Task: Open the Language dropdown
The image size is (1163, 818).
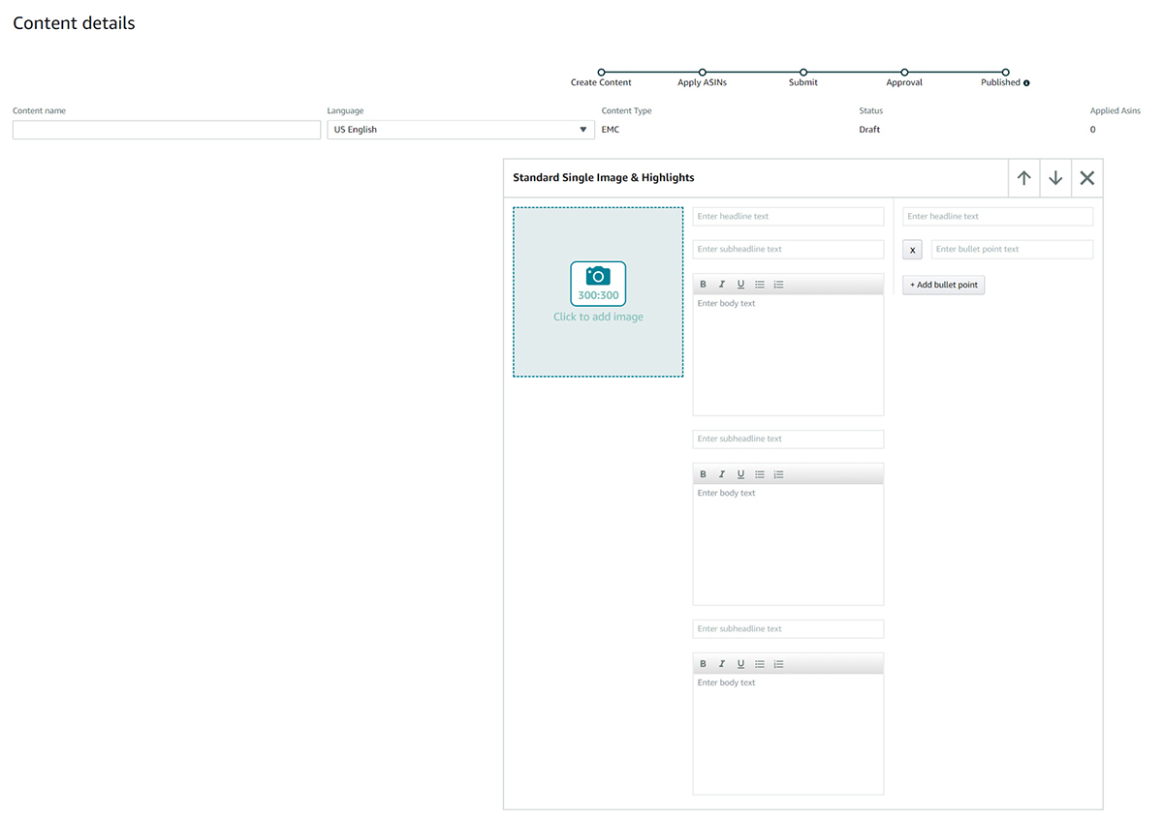Action: 460,130
